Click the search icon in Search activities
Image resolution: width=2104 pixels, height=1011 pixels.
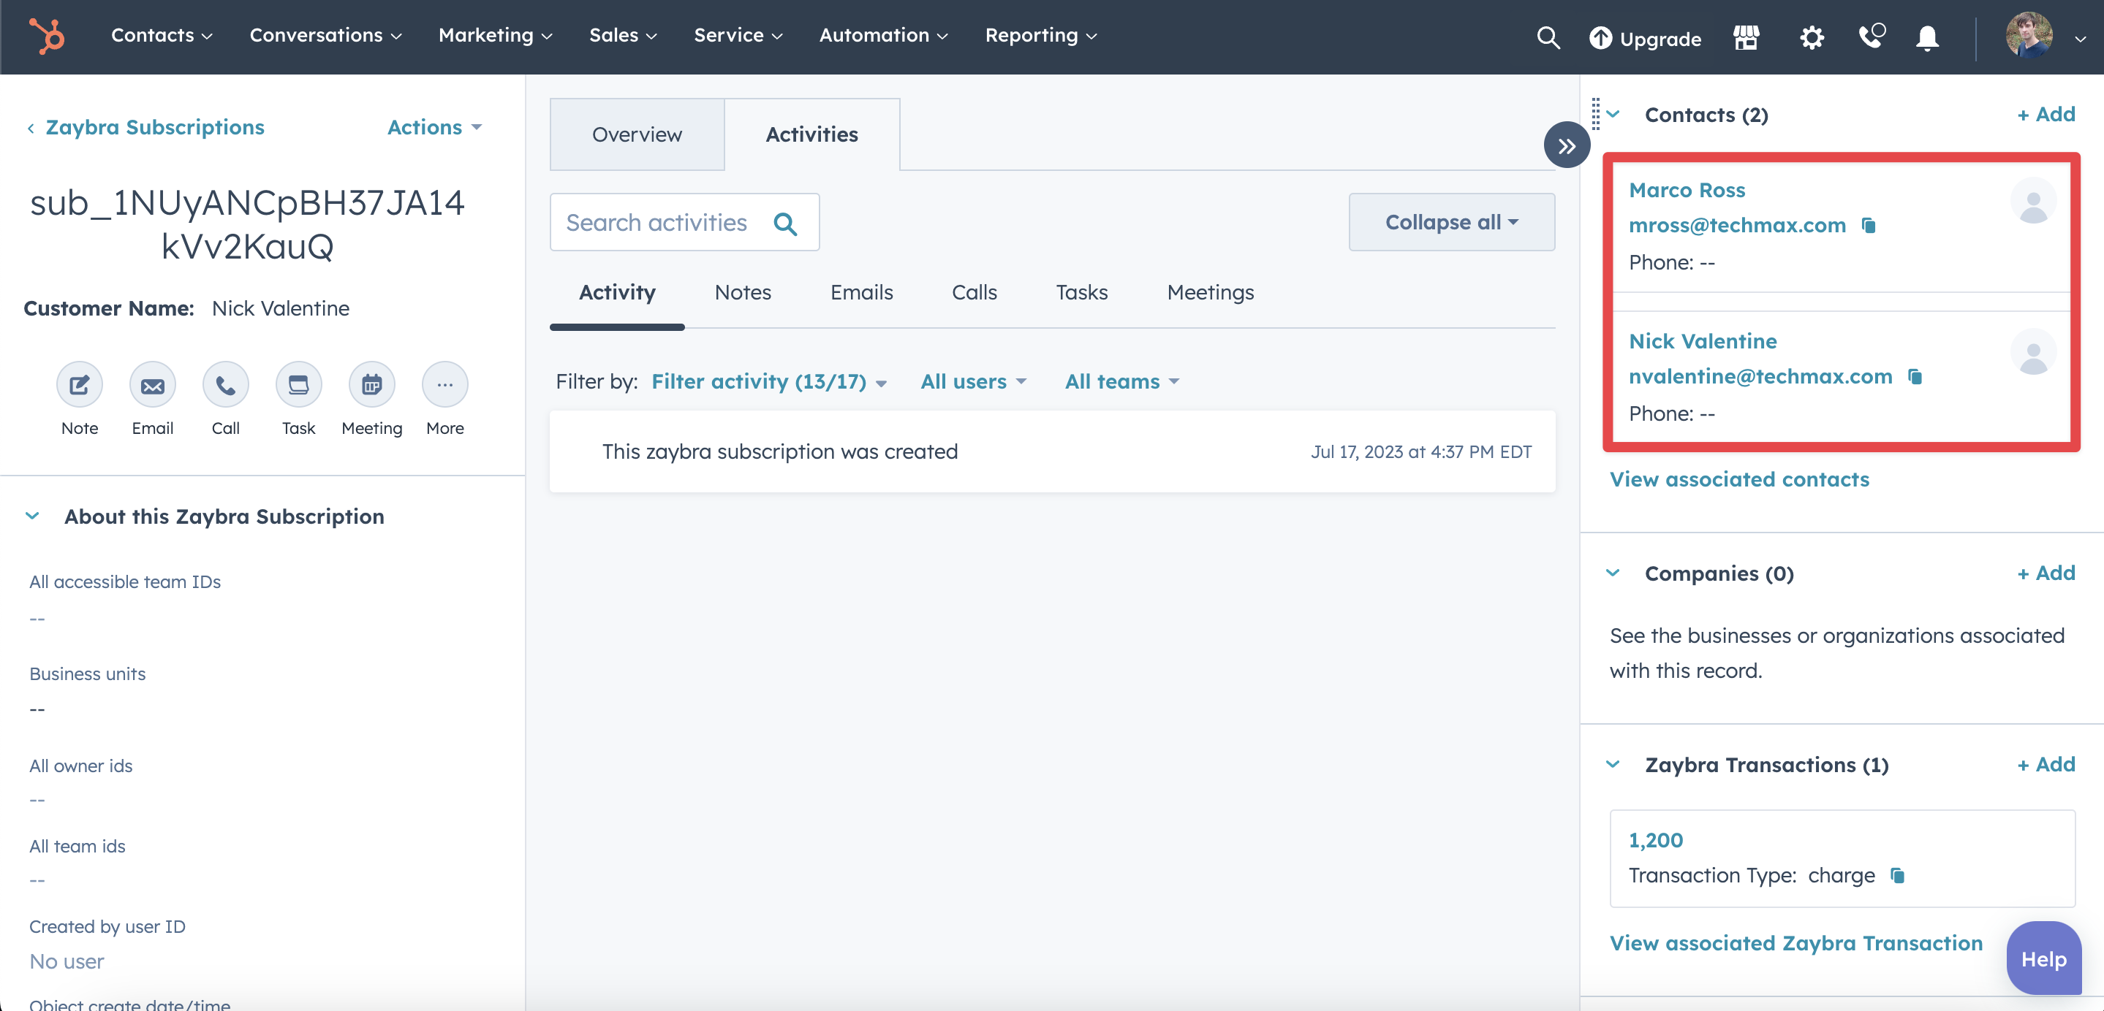coord(785,223)
